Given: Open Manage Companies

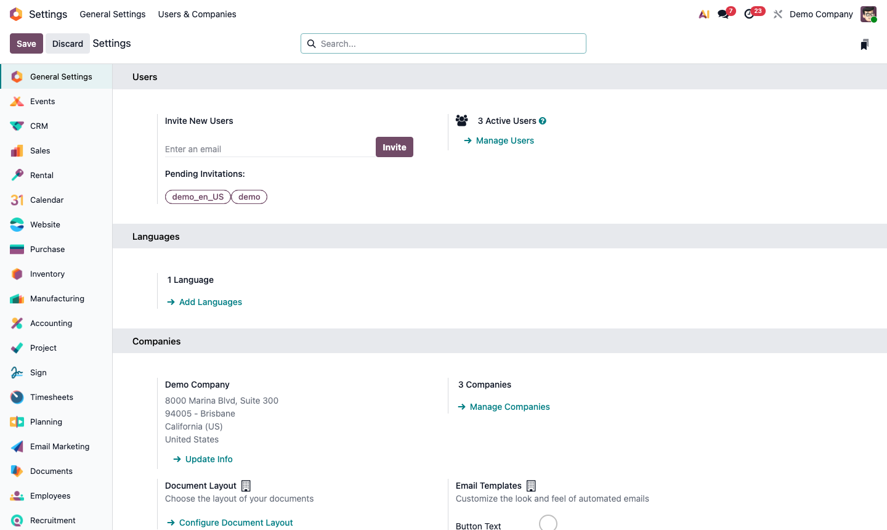Looking at the screenshot, I should [x=509, y=407].
